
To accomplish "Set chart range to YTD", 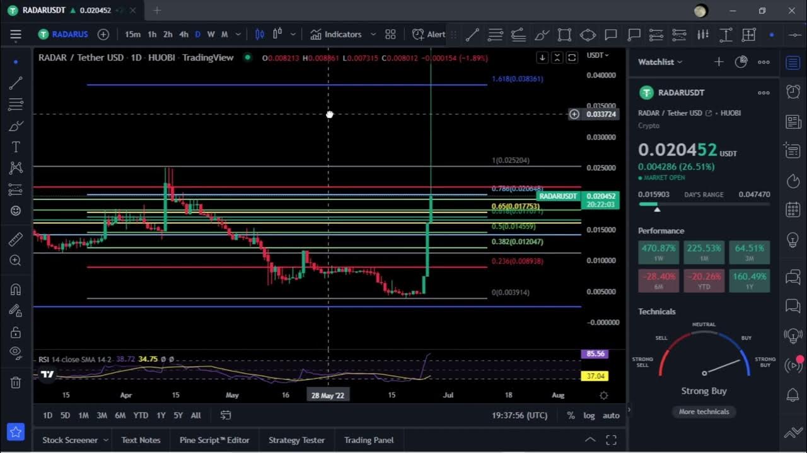I will (141, 415).
